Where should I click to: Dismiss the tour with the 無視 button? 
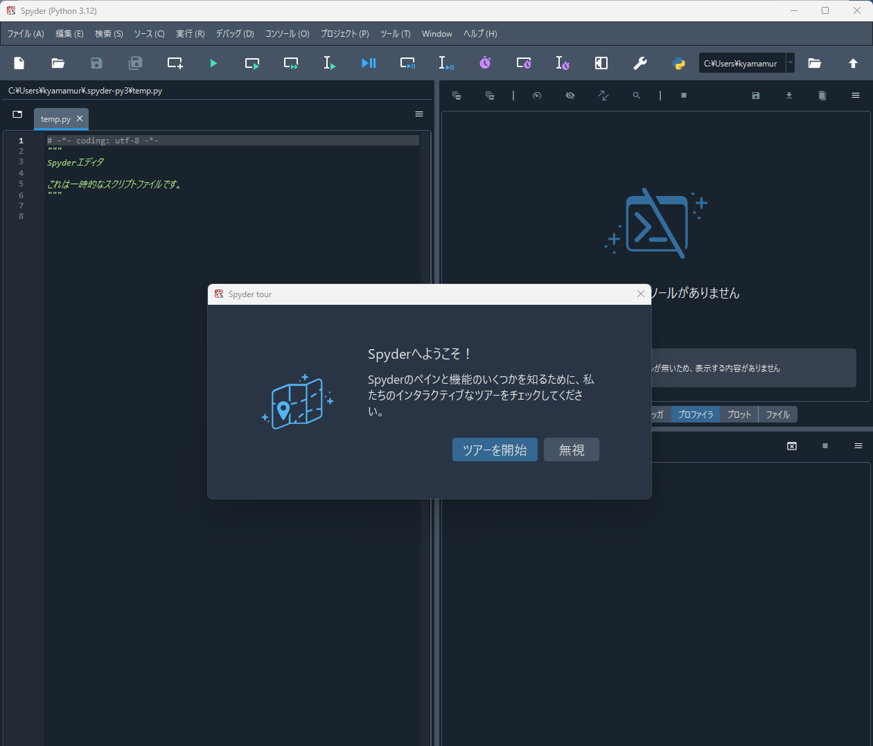[x=571, y=450]
